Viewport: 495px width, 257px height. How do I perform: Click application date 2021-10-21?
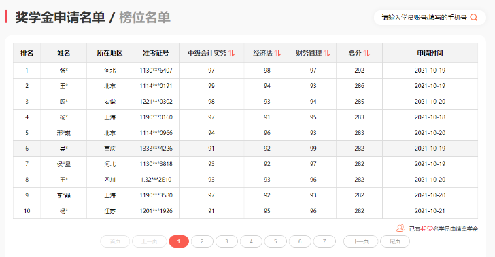click(x=430, y=211)
